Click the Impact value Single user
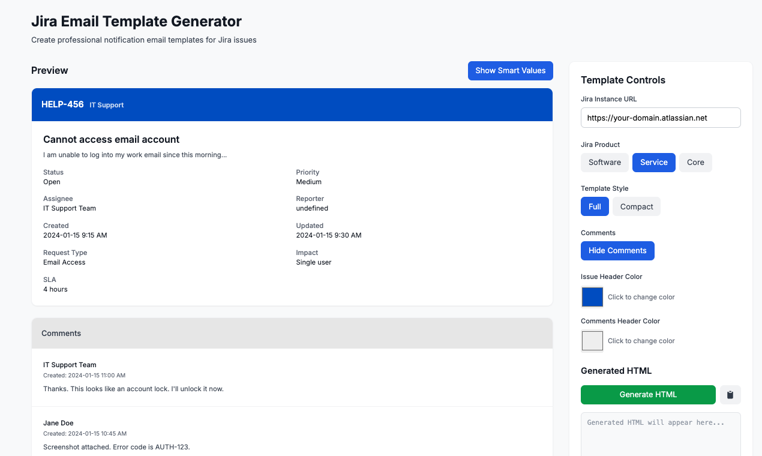 [x=314, y=262]
